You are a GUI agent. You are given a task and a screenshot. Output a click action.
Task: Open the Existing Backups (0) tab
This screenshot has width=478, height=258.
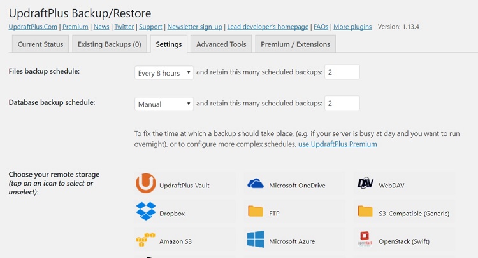110,44
